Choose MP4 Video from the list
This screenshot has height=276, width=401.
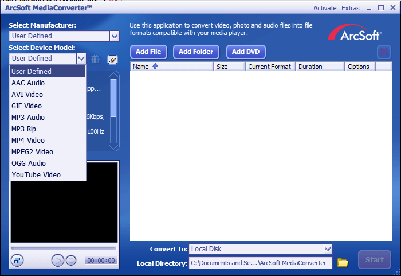48,141
